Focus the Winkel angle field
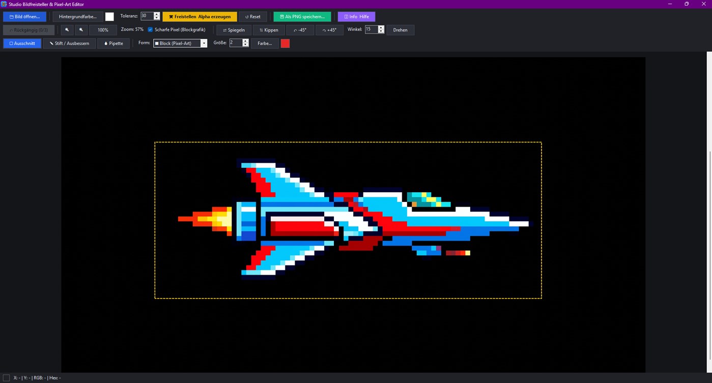The image size is (712, 383). pos(371,30)
